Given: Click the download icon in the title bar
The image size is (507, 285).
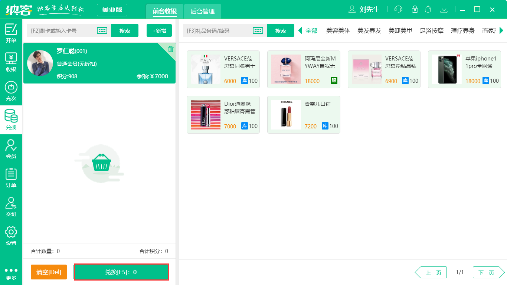Looking at the screenshot, I should point(444,9).
